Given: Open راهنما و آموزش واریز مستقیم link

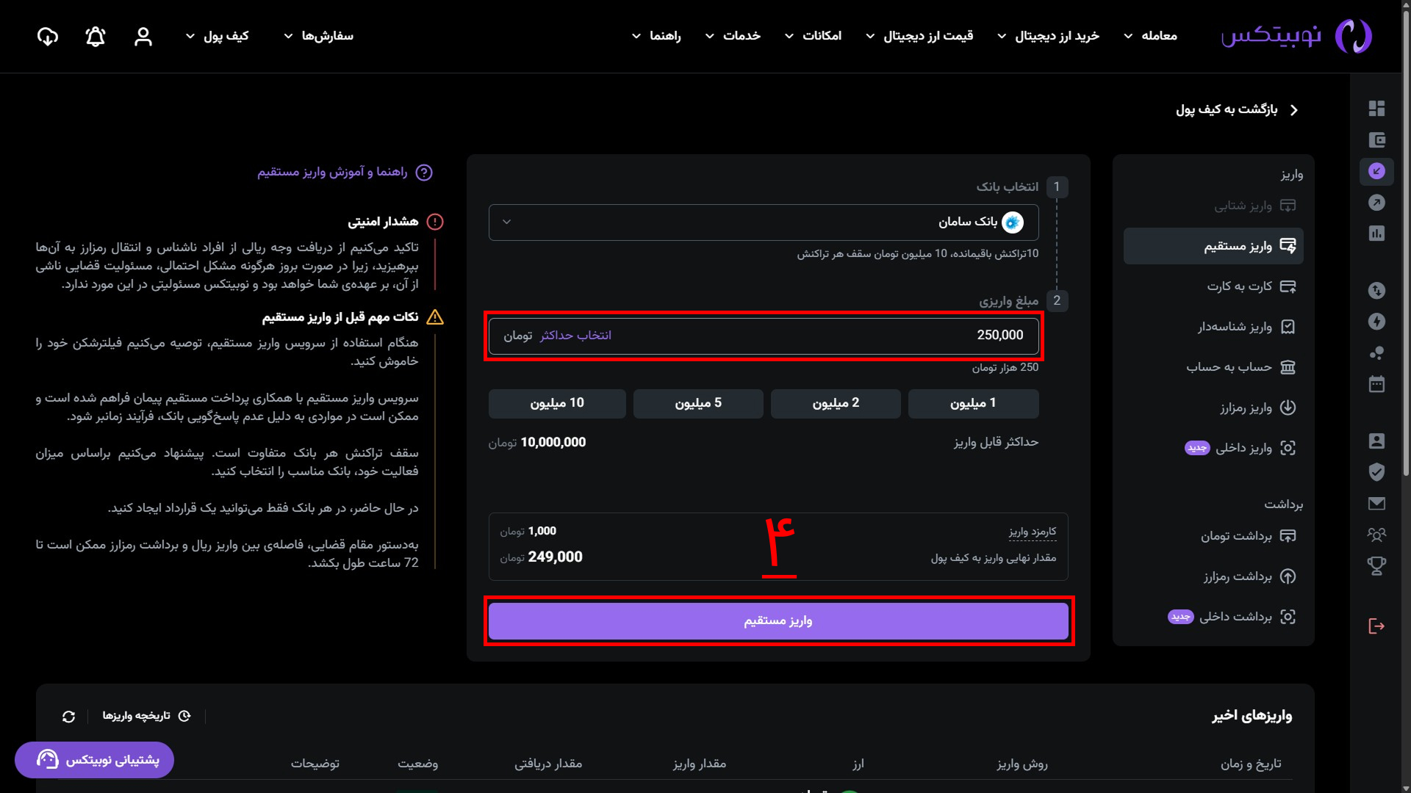Looking at the screenshot, I should (332, 172).
